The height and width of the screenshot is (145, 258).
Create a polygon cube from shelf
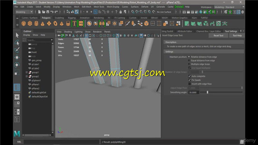point(30,24)
